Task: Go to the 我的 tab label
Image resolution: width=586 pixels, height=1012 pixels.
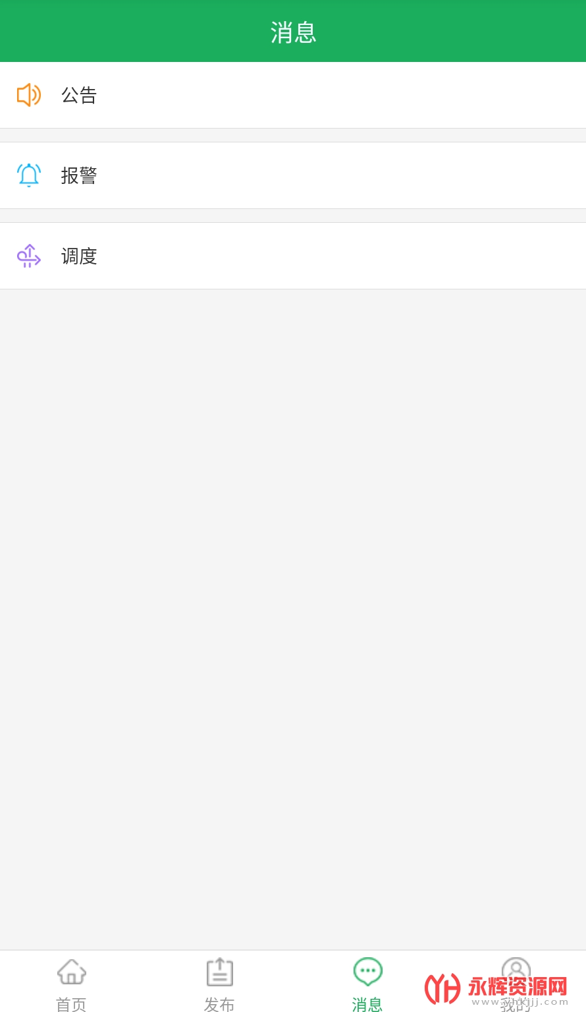Action: pyautogui.click(x=516, y=1005)
